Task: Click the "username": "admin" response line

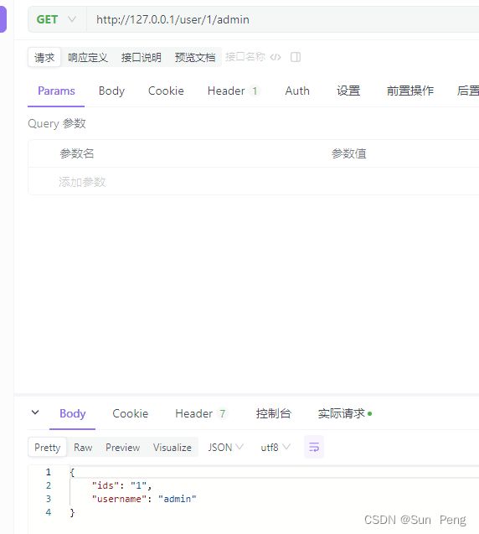Action: (144, 499)
